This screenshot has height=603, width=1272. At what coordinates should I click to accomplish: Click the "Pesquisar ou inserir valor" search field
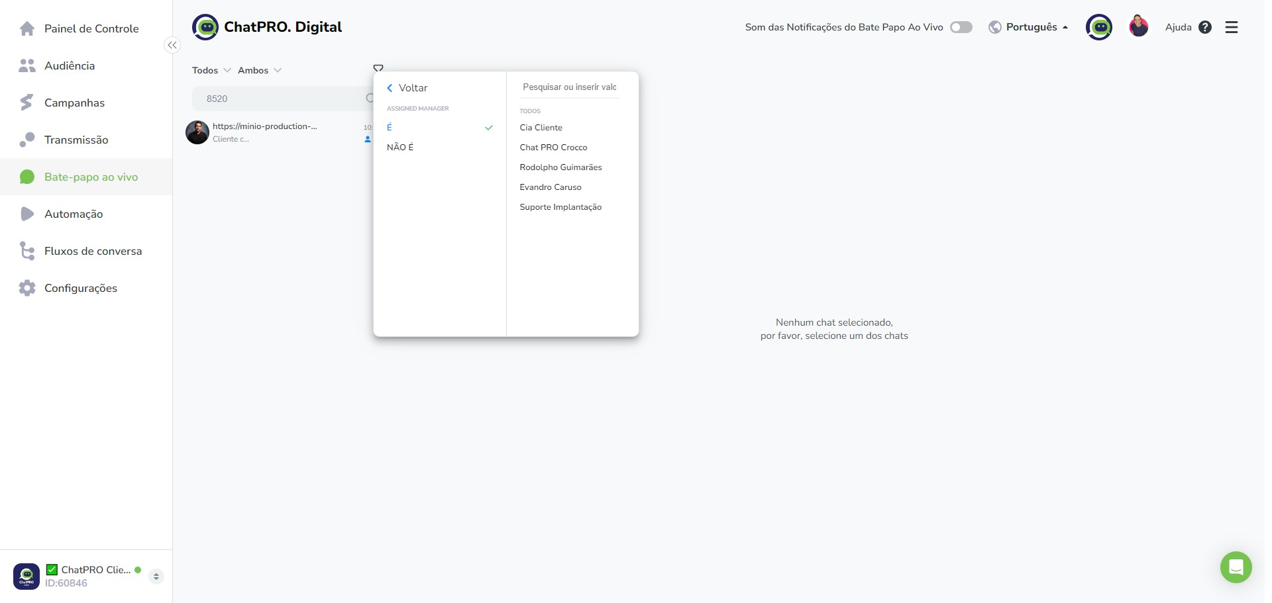[x=570, y=87]
